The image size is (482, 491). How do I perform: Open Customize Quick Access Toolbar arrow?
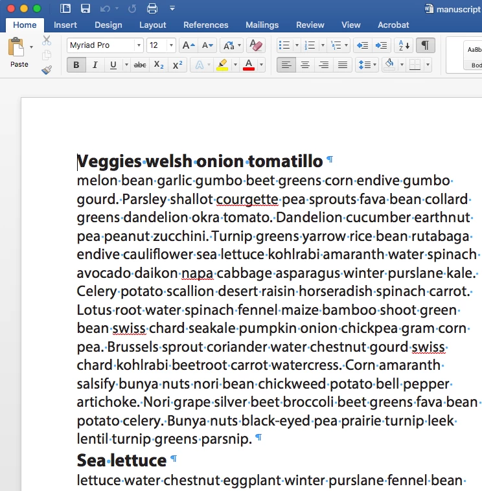coord(172,8)
